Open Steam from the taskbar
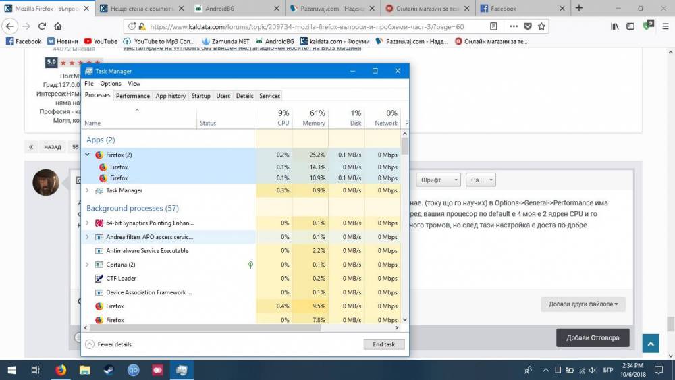The width and height of the screenshot is (675, 380). (109, 370)
